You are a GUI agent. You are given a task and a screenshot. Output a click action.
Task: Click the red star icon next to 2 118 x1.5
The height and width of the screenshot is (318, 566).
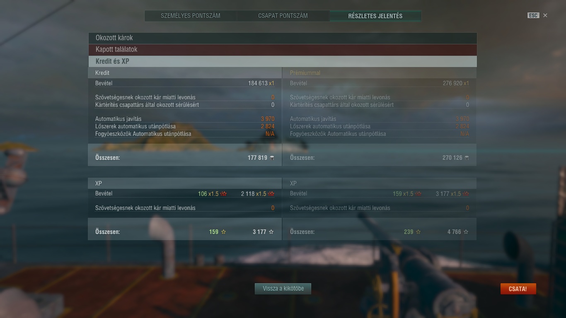[271, 194]
